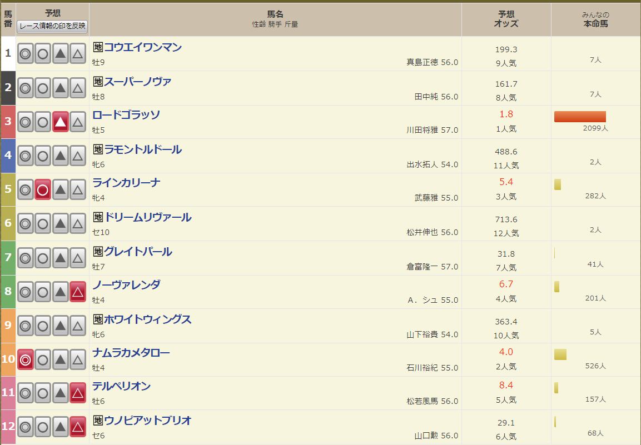Toggle selected white triangle for ノーヴァレンダ

pyautogui.click(x=78, y=292)
